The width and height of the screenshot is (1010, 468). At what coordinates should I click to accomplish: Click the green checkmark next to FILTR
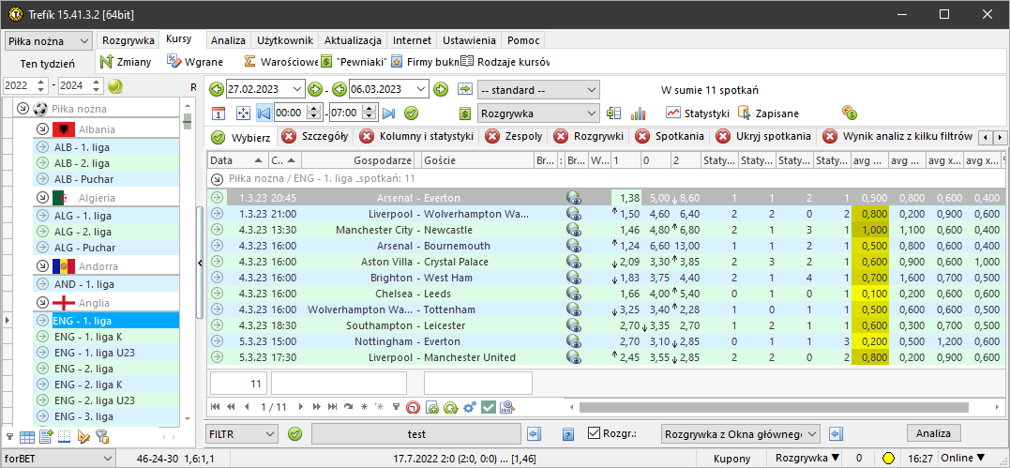(x=295, y=434)
